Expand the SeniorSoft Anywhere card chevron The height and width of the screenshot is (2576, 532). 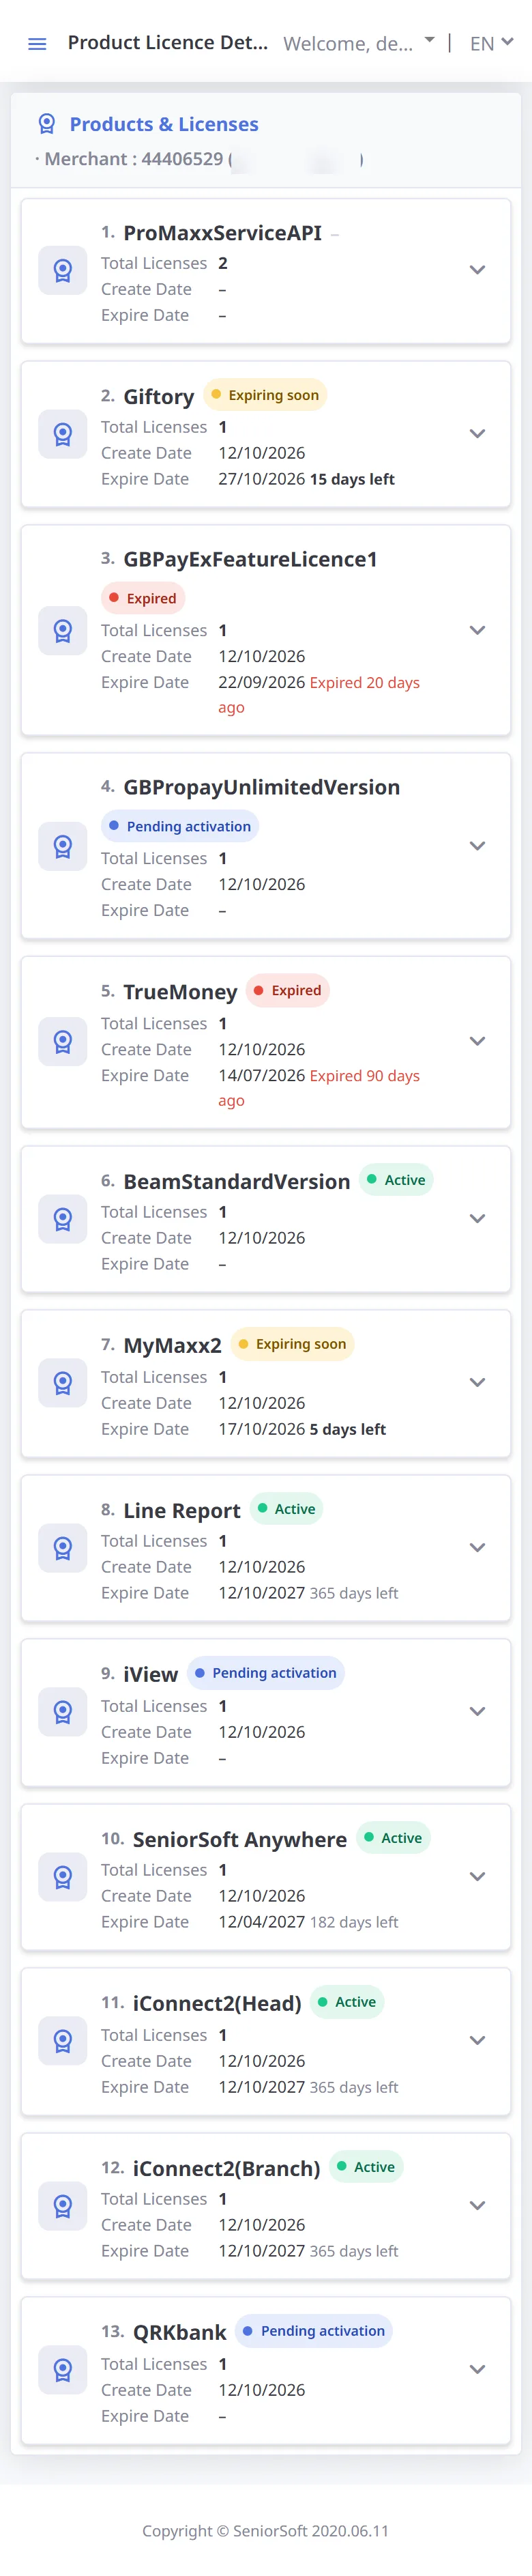coord(477,1877)
